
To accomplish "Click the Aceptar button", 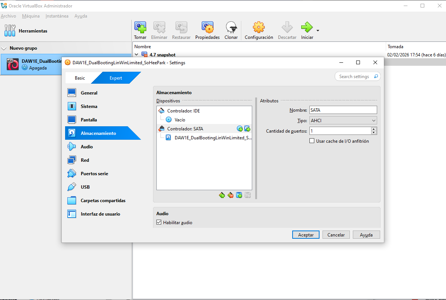I will 306,235.
